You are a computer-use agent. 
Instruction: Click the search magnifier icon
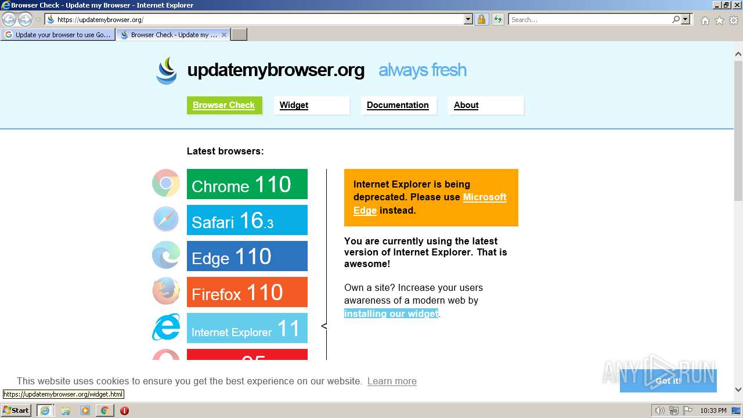point(676,19)
